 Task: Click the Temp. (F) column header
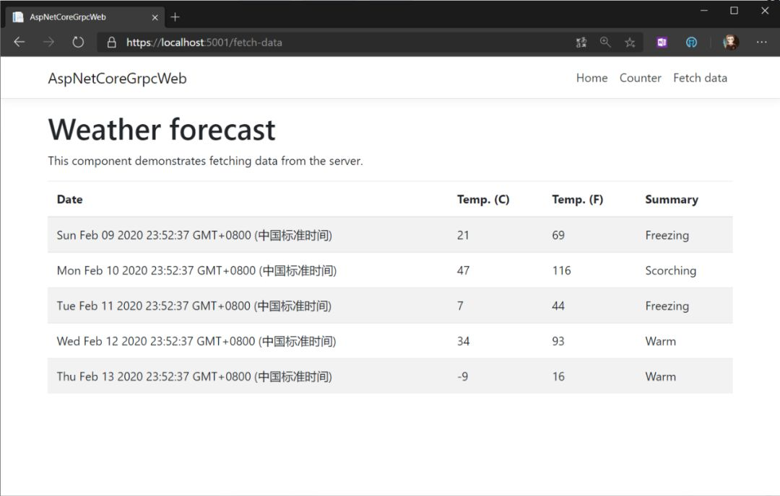(x=578, y=200)
